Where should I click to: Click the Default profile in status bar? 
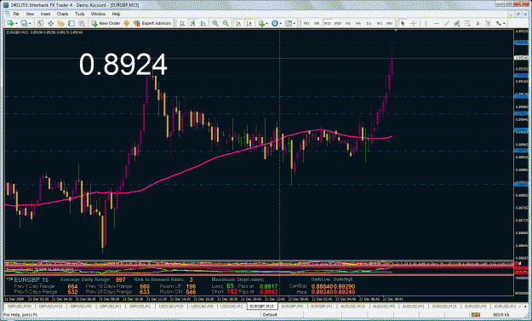(x=270, y=315)
